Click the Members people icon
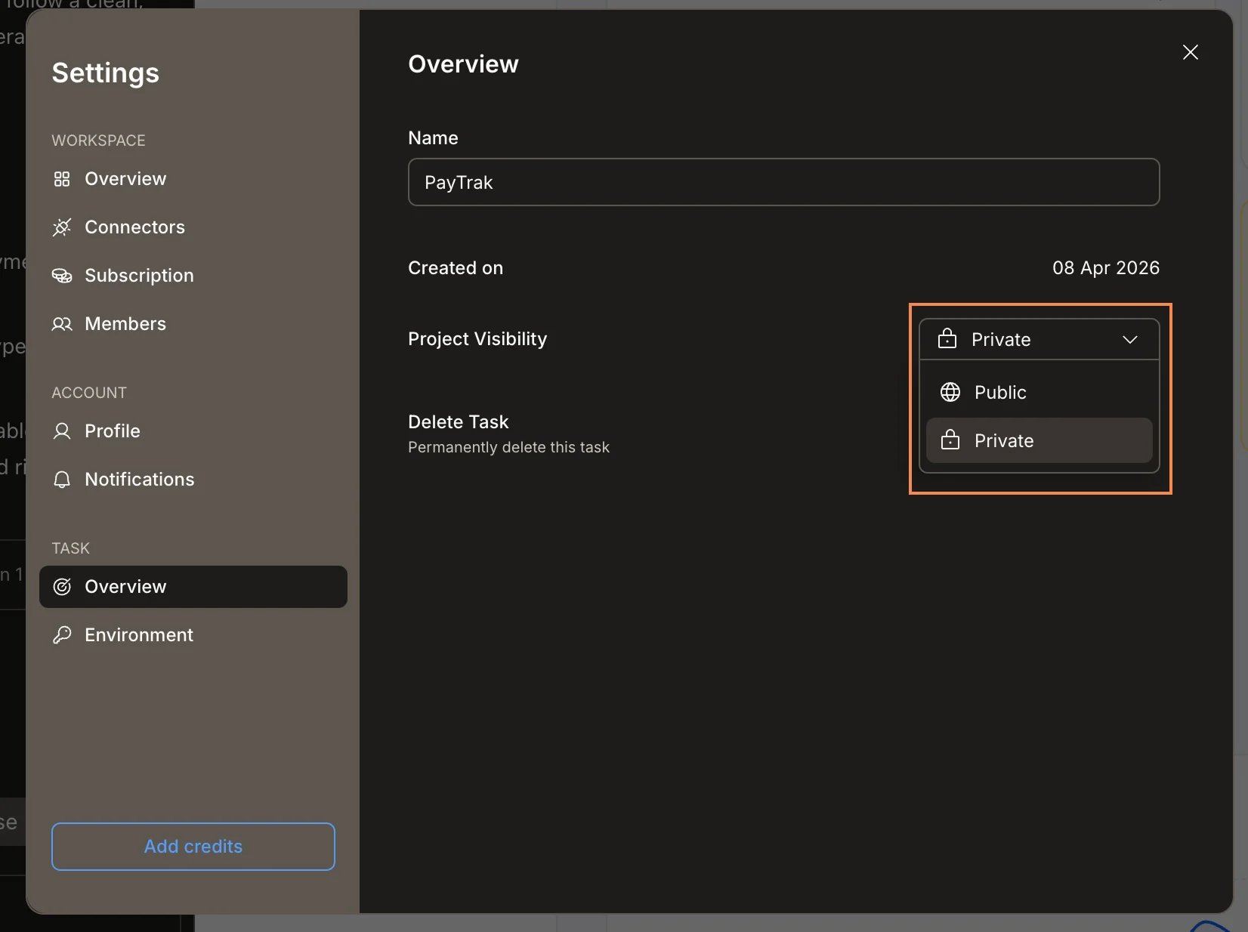This screenshot has width=1248, height=932. tap(62, 324)
